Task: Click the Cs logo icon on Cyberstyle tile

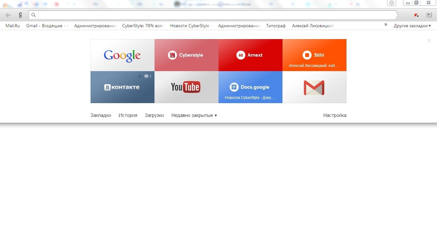Action: [x=172, y=55]
